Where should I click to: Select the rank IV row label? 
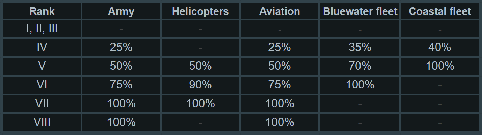42,47
